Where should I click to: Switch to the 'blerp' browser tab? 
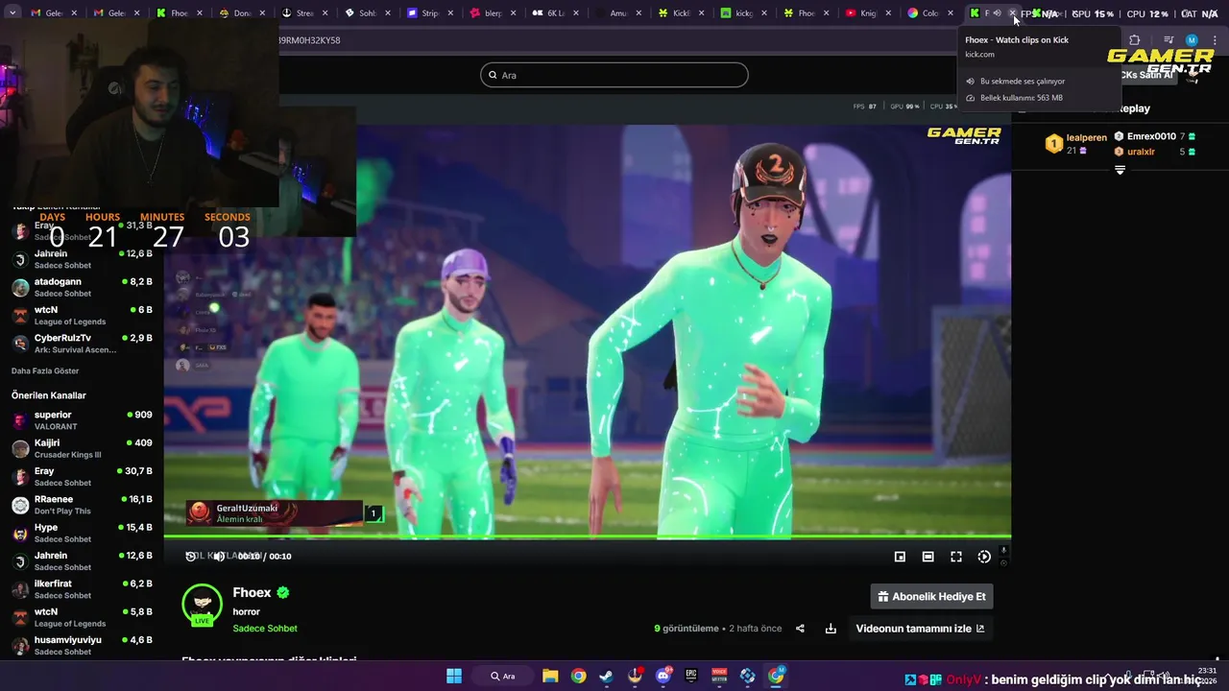click(487, 13)
